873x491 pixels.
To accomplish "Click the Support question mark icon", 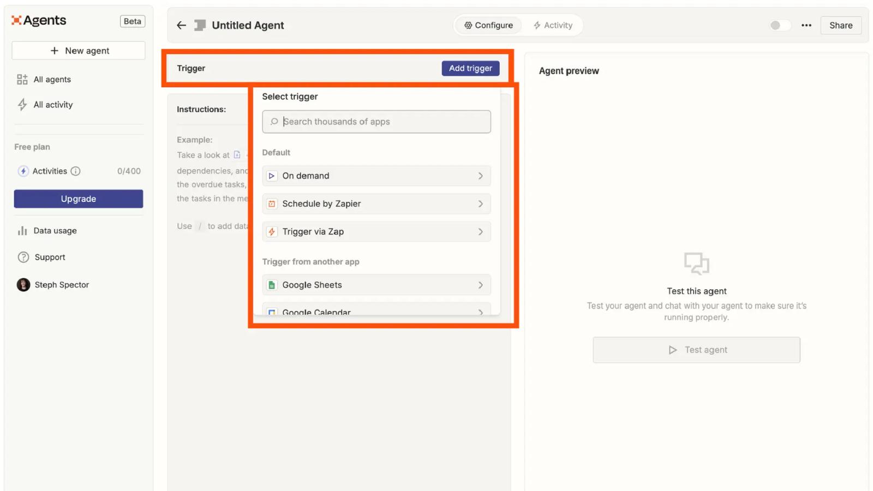I will pos(23,258).
